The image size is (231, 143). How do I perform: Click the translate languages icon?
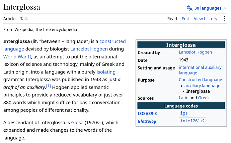189,8
